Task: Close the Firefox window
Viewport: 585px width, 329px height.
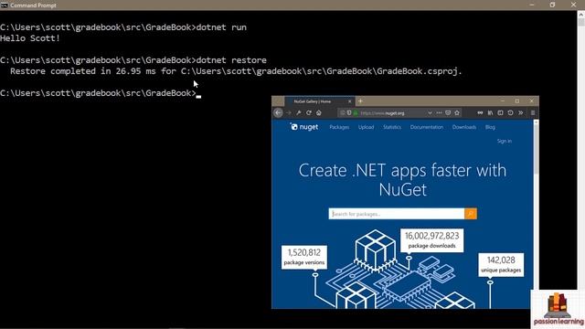Action: [x=532, y=101]
